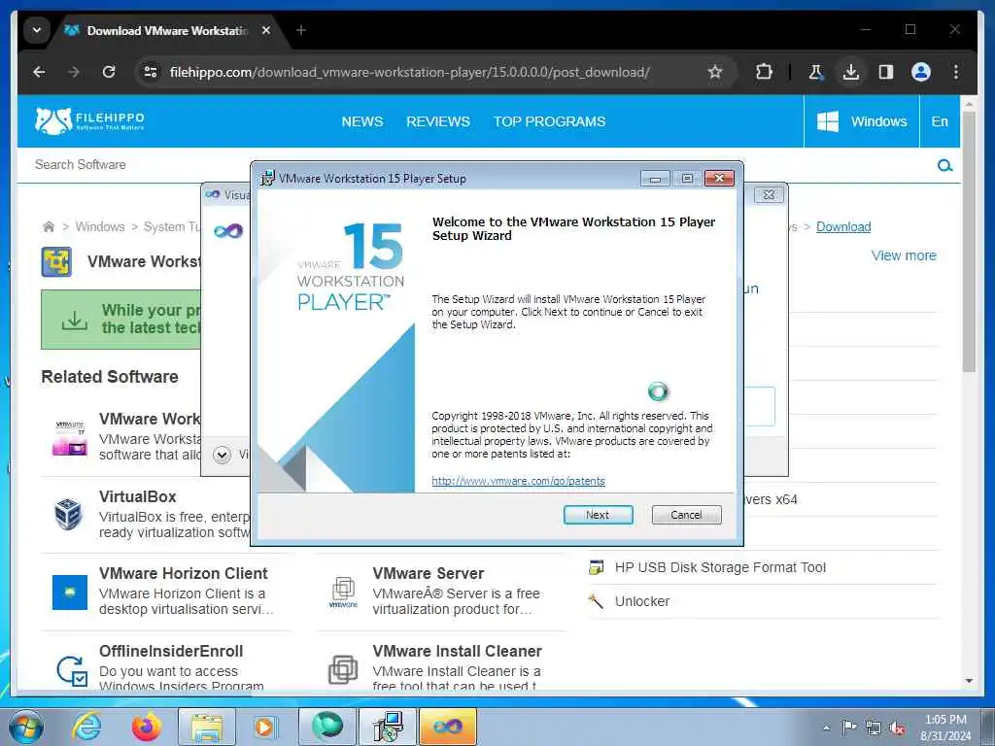The image size is (995, 746).
Task: Go back in Chrome
Action: pyautogui.click(x=39, y=72)
